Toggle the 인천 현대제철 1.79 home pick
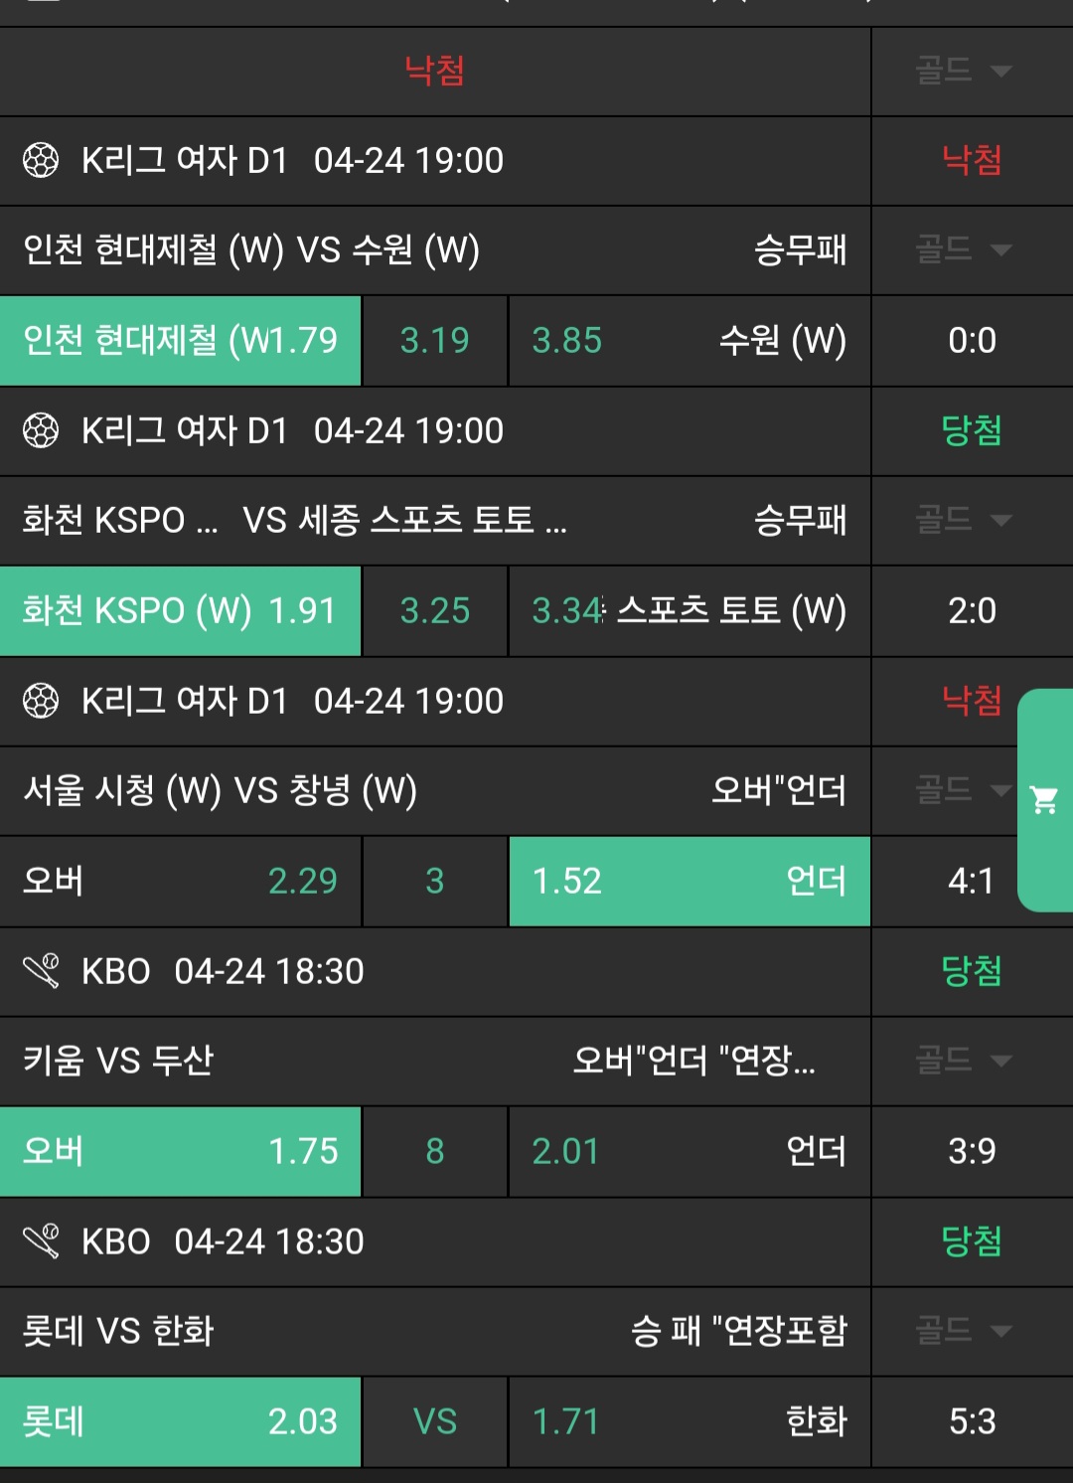Viewport: 1073px width, 1483px height. (x=180, y=340)
